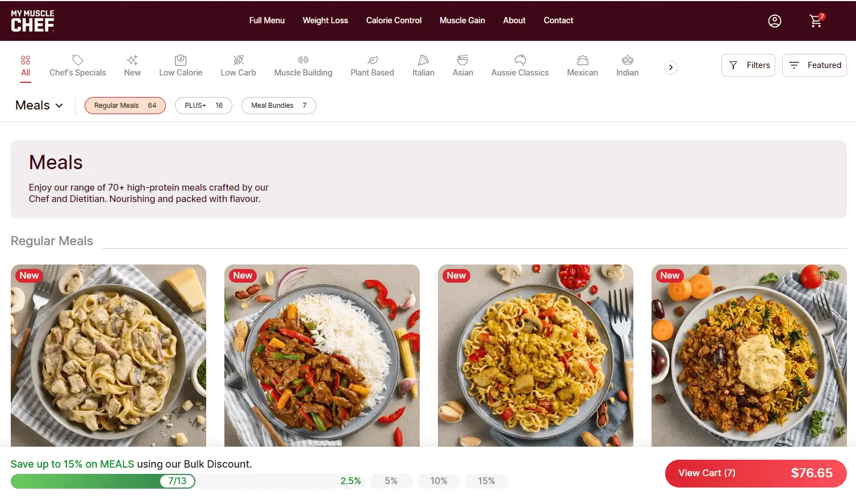Click the 7/13 bulk discount progress bar
Viewport: 856px width, 500px height.
(103, 481)
